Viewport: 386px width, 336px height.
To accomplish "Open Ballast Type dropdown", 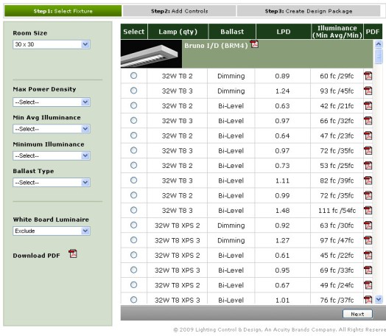I will (52, 183).
